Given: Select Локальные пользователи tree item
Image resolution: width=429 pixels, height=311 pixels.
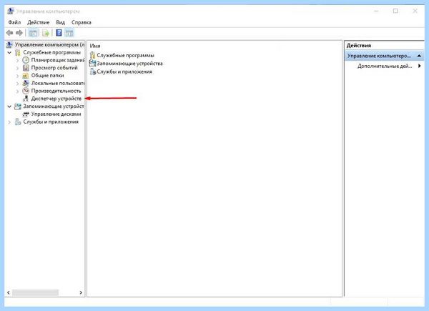Looking at the screenshot, I should pyautogui.click(x=58, y=83).
